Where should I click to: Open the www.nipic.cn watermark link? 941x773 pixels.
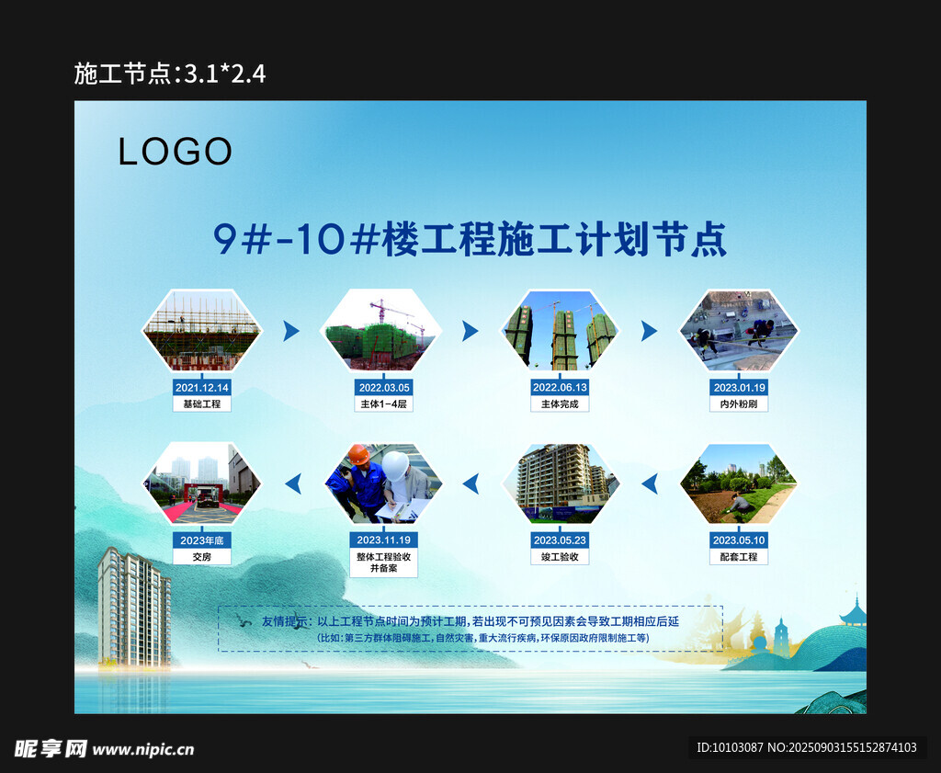pyautogui.click(x=142, y=749)
